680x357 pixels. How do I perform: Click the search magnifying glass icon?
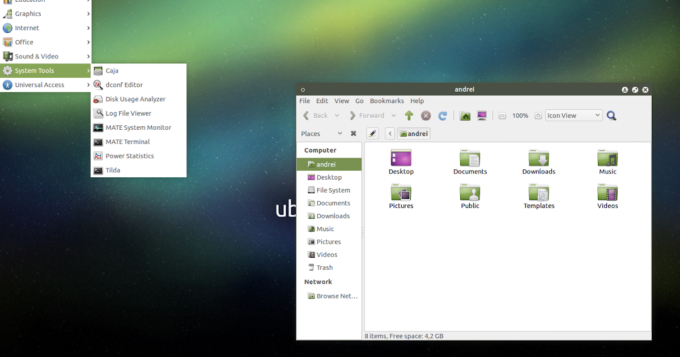coord(611,115)
